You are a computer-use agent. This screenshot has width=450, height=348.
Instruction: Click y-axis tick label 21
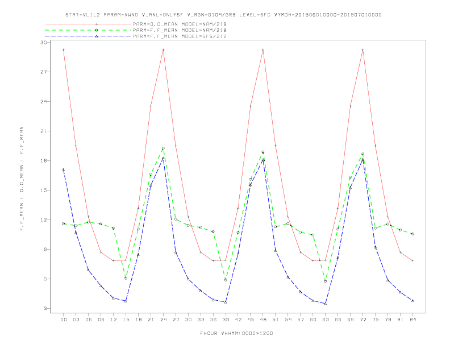(44, 131)
